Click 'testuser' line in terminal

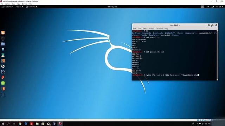(136, 50)
